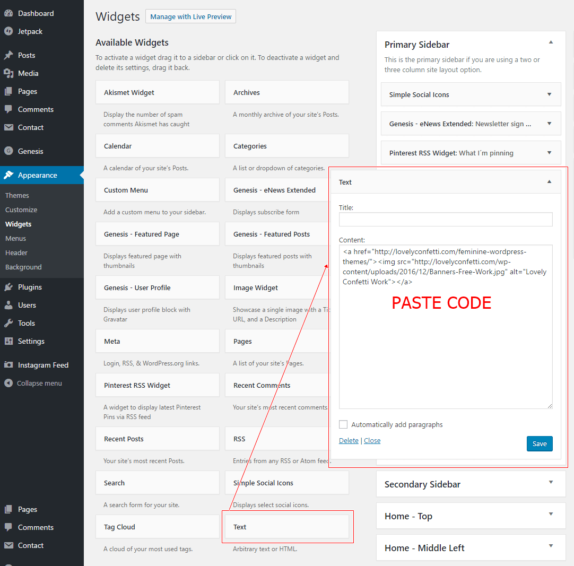Viewport: 574px width, 566px height.
Task: Enable the Automatically add paragraphs checkbox
Action: pyautogui.click(x=343, y=424)
